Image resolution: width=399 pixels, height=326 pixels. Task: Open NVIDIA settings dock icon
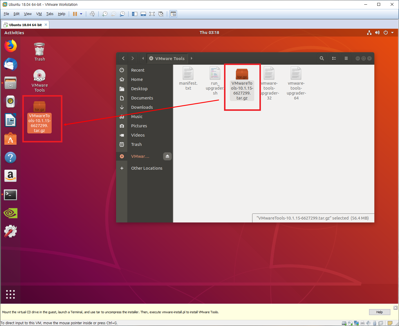(10, 213)
